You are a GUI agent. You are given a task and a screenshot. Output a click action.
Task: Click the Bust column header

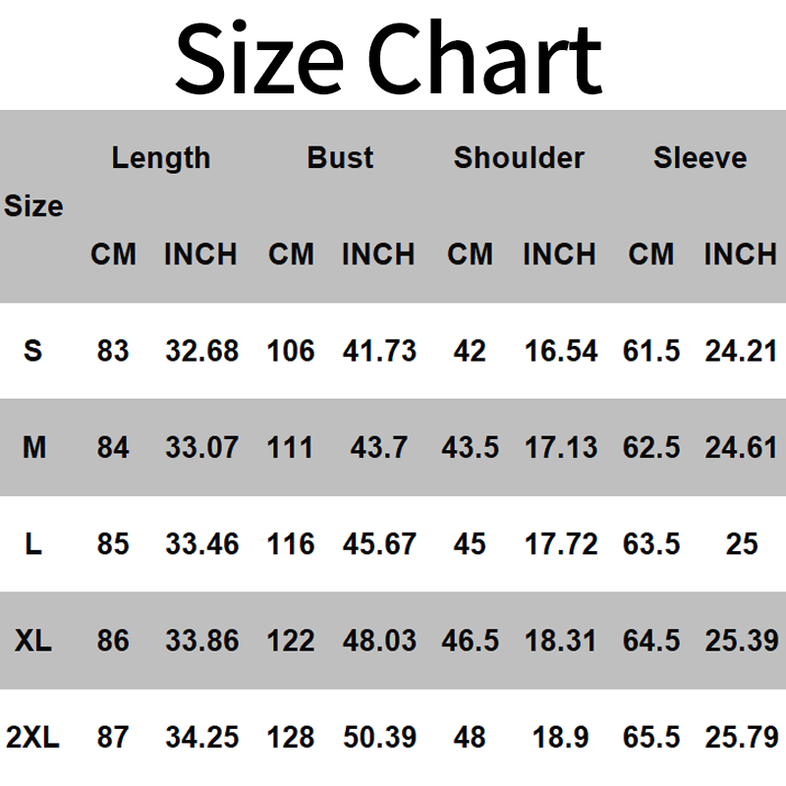340,157
